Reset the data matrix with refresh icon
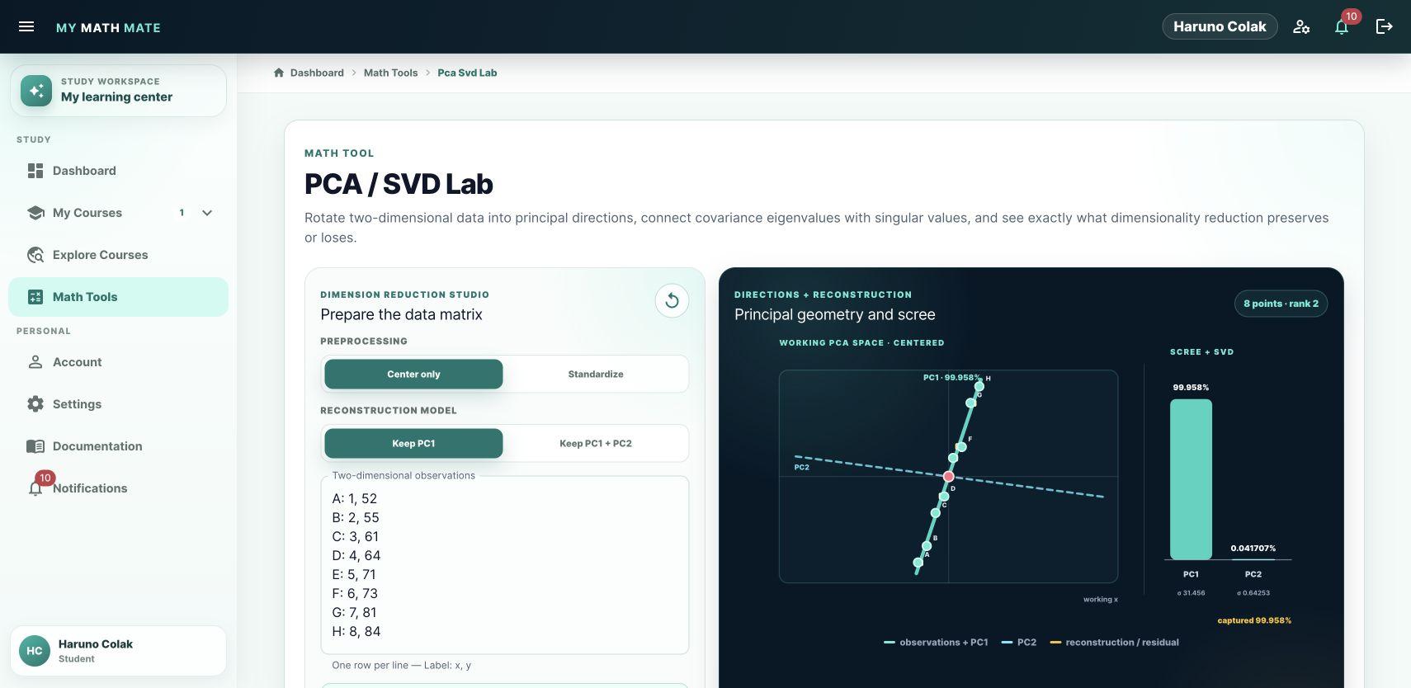1411x688 pixels. (x=672, y=301)
